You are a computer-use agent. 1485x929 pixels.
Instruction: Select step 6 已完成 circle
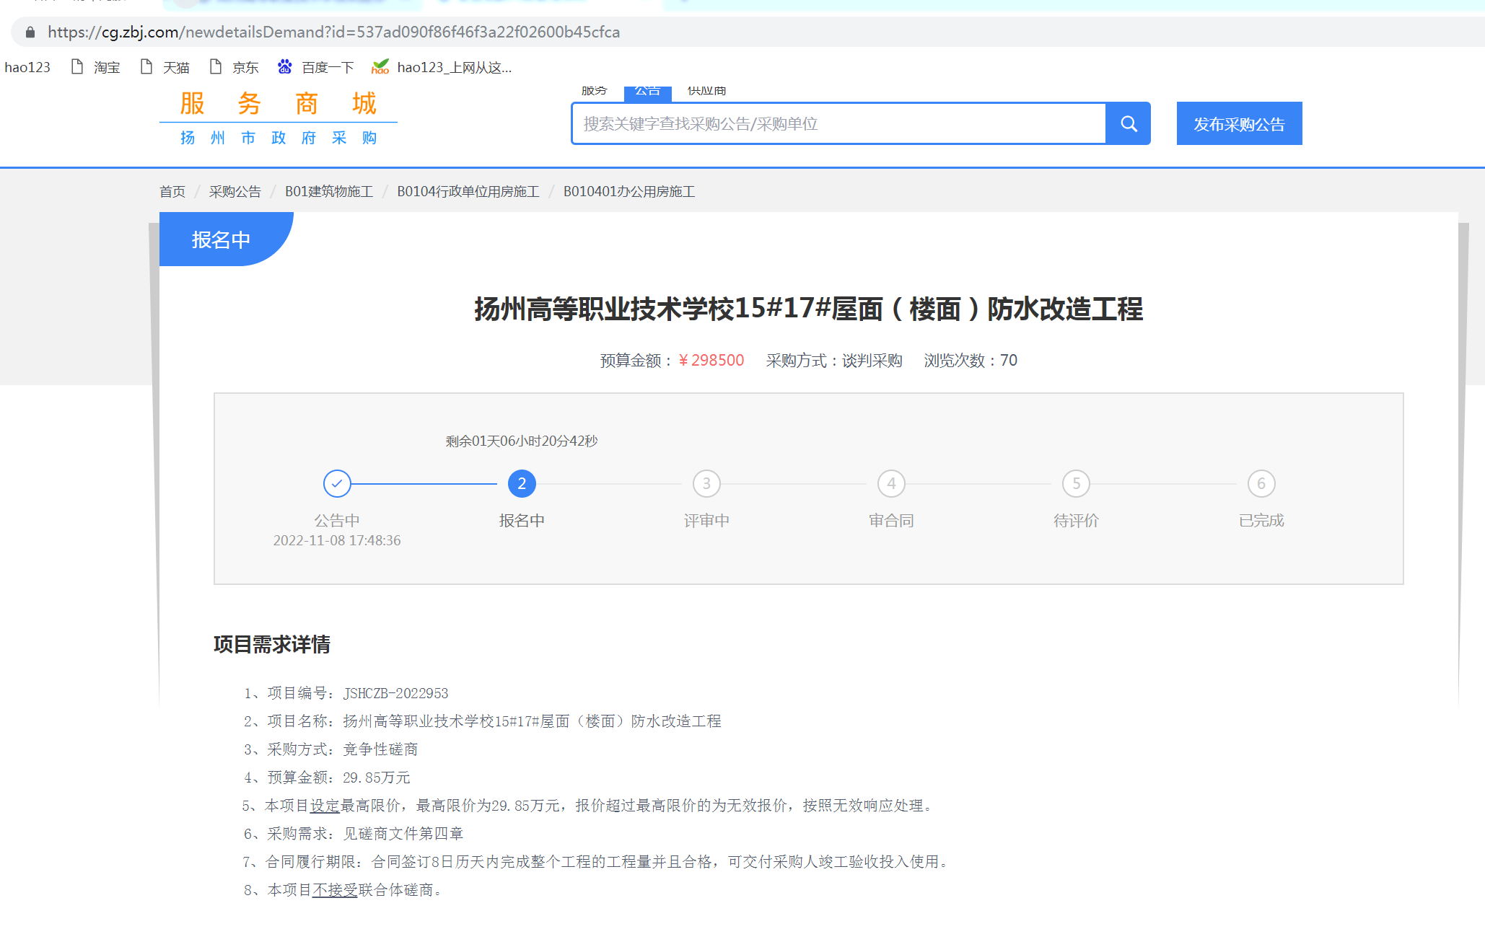1261,484
